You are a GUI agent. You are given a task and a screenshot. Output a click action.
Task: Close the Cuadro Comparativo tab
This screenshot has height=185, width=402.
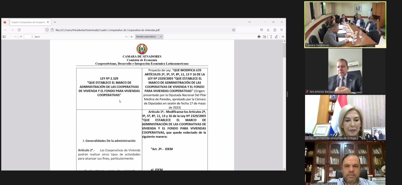pos(48,22)
